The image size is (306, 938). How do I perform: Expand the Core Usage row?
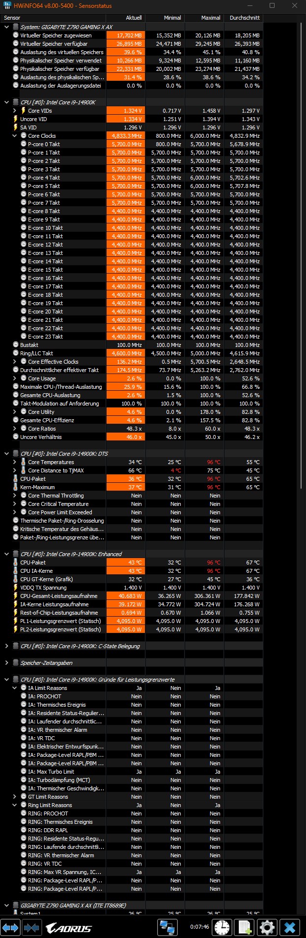click(x=14, y=378)
